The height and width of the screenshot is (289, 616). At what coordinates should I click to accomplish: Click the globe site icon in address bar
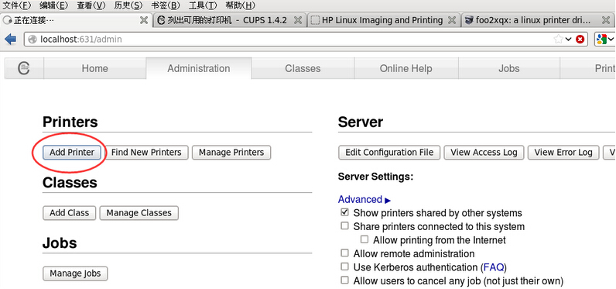click(33, 39)
